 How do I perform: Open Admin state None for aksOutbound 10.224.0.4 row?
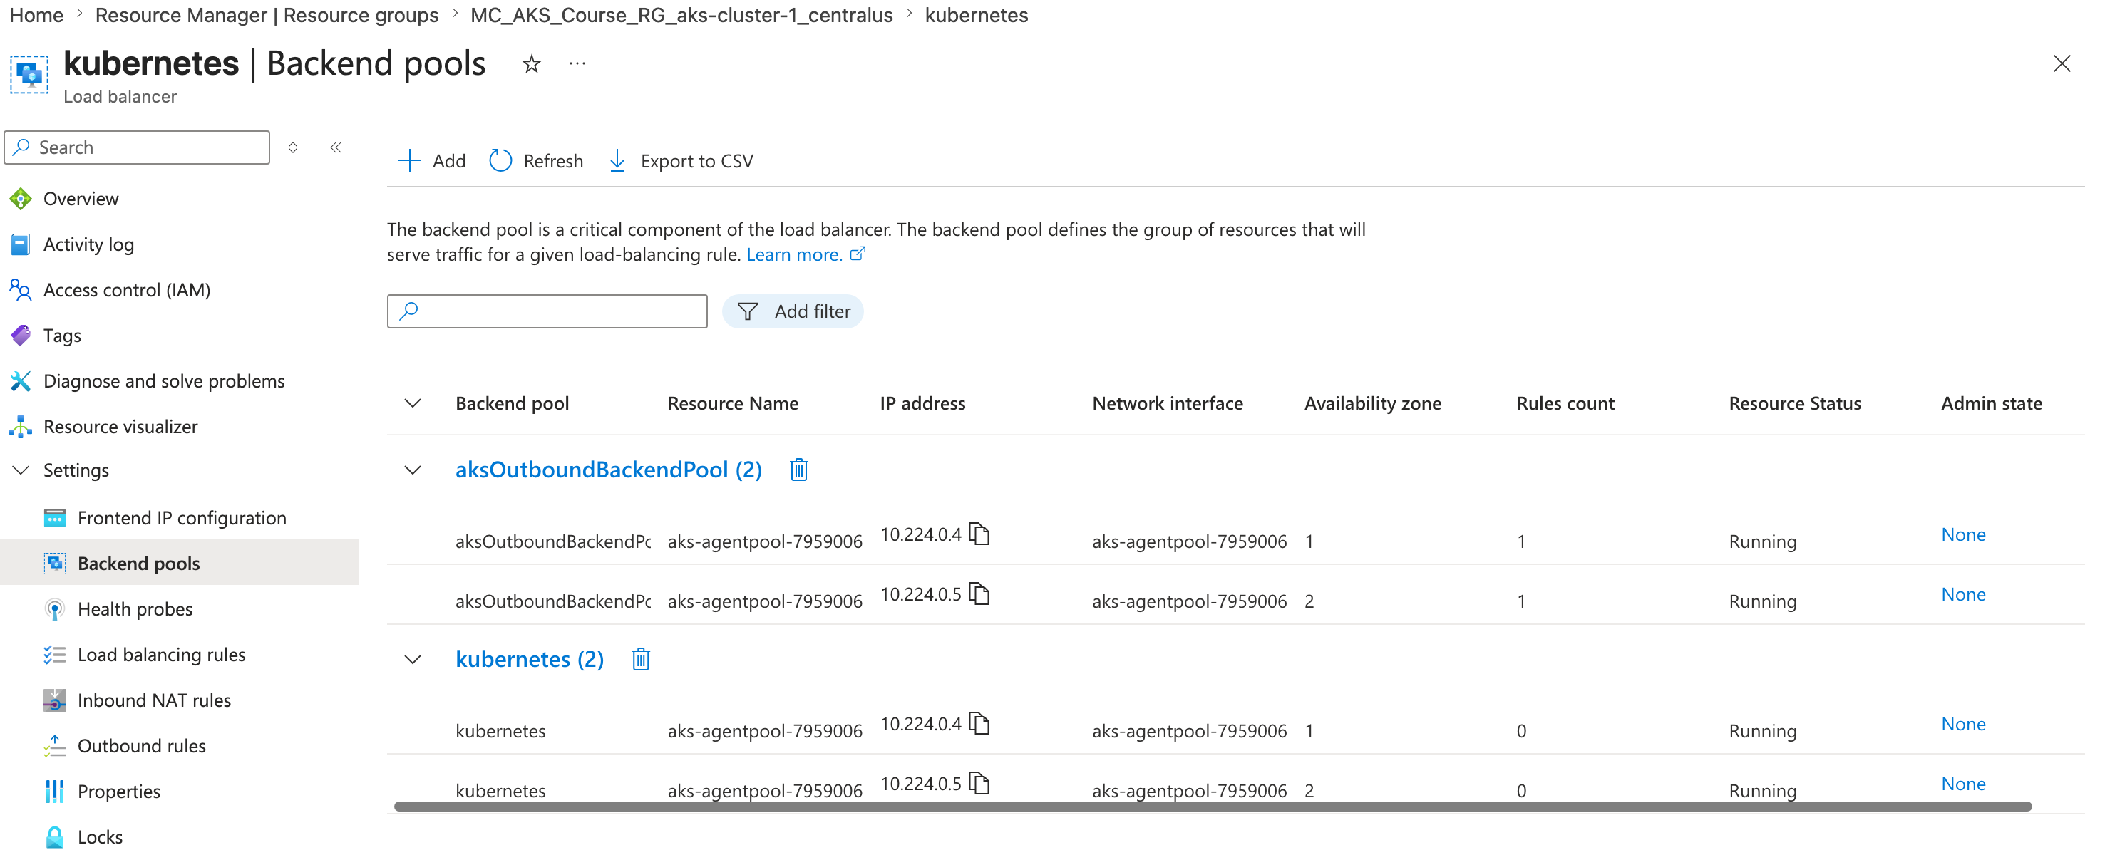(1963, 534)
